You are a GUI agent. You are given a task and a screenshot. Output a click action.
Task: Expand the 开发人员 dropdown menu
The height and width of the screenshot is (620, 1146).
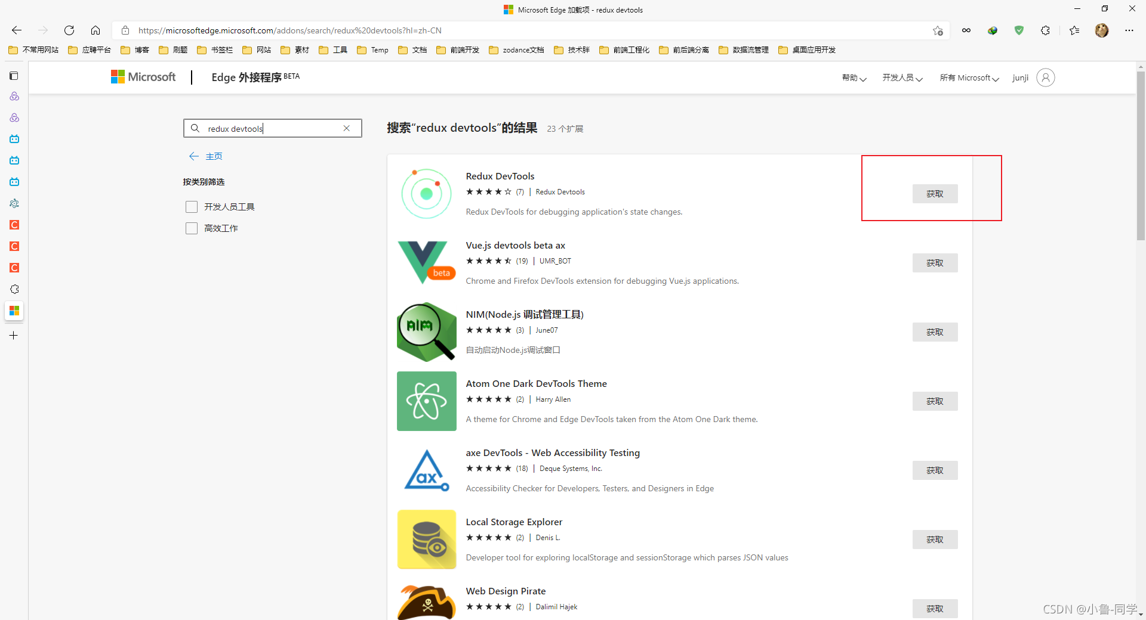coord(902,77)
